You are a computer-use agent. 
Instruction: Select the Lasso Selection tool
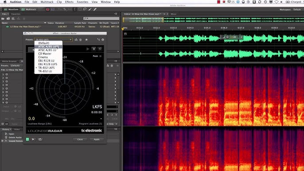click(x=85, y=9)
